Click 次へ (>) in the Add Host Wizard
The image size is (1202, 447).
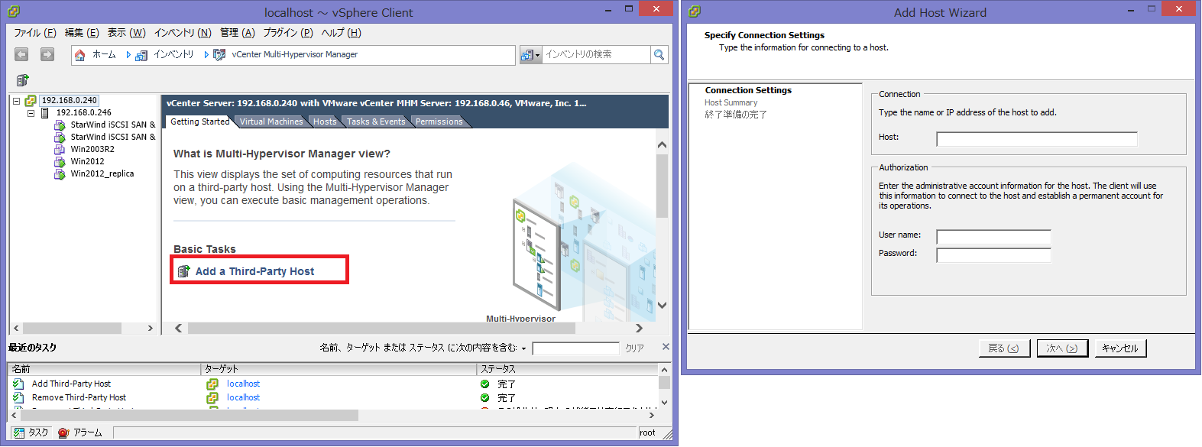click(x=1062, y=348)
